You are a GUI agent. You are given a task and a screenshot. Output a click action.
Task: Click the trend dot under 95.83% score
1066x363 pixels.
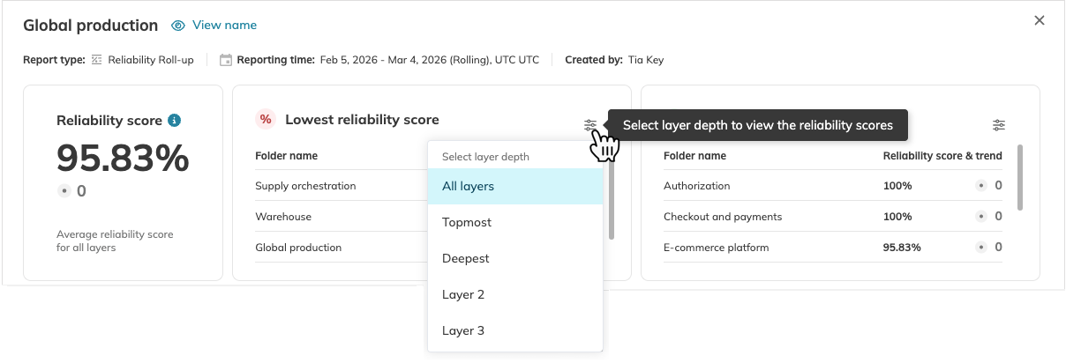pos(63,190)
